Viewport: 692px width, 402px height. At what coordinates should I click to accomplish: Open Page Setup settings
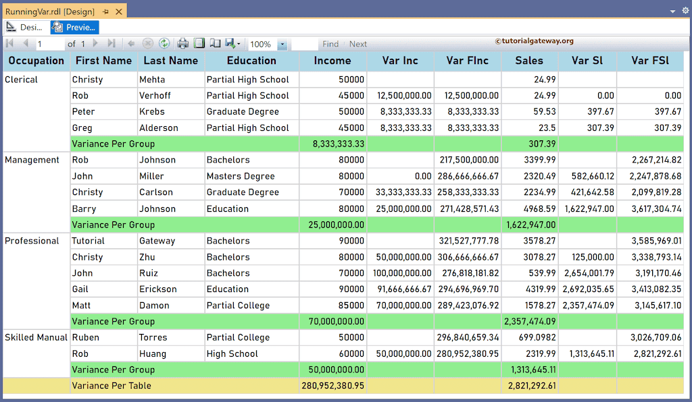pos(214,43)
